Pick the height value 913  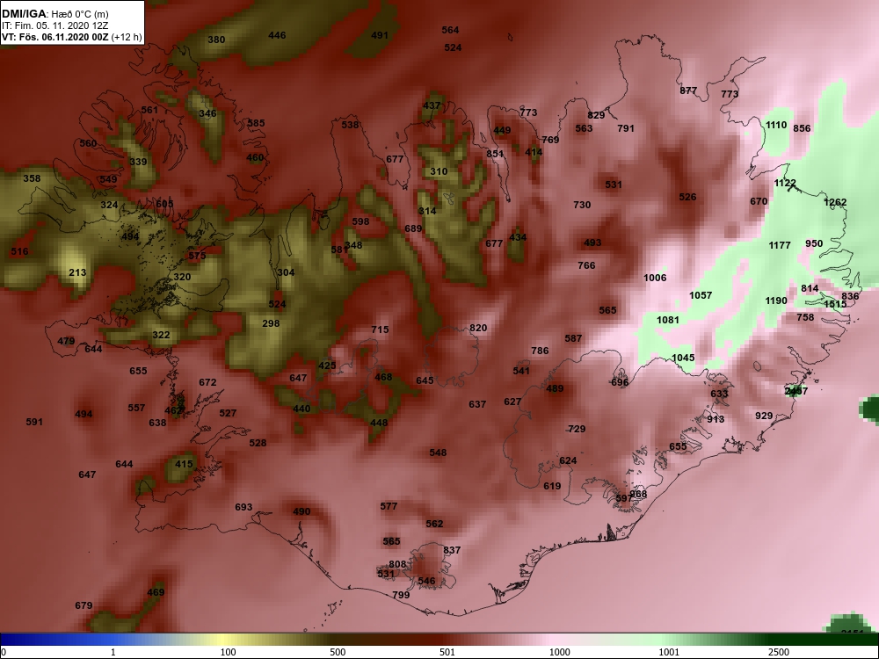point(716,419)
